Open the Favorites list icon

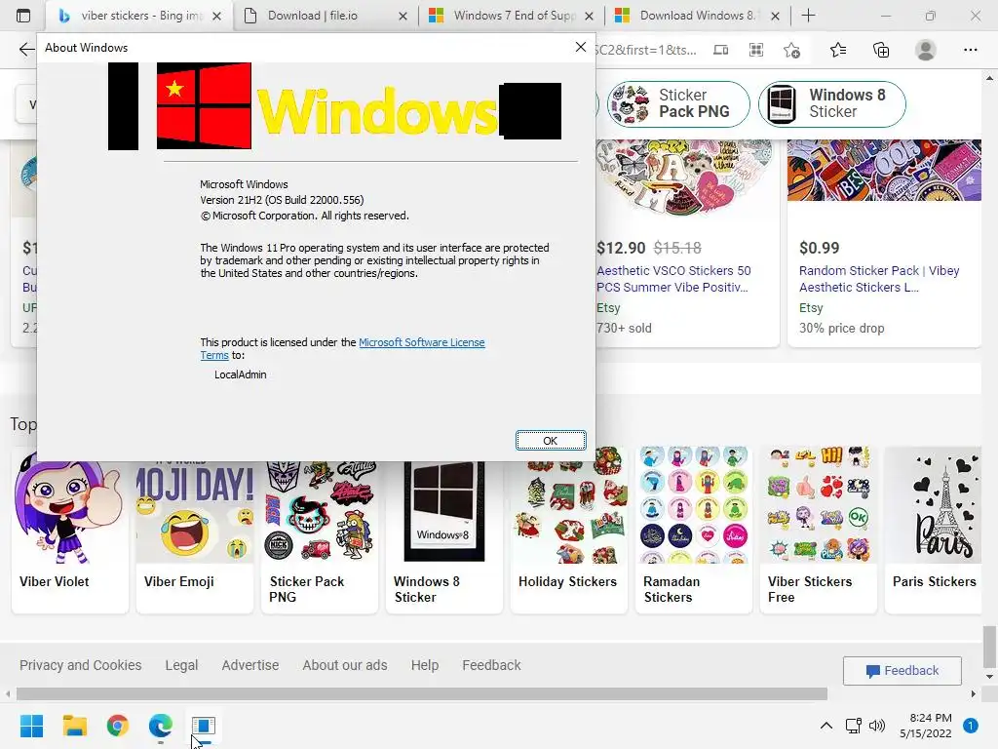[x=838, y=50]
